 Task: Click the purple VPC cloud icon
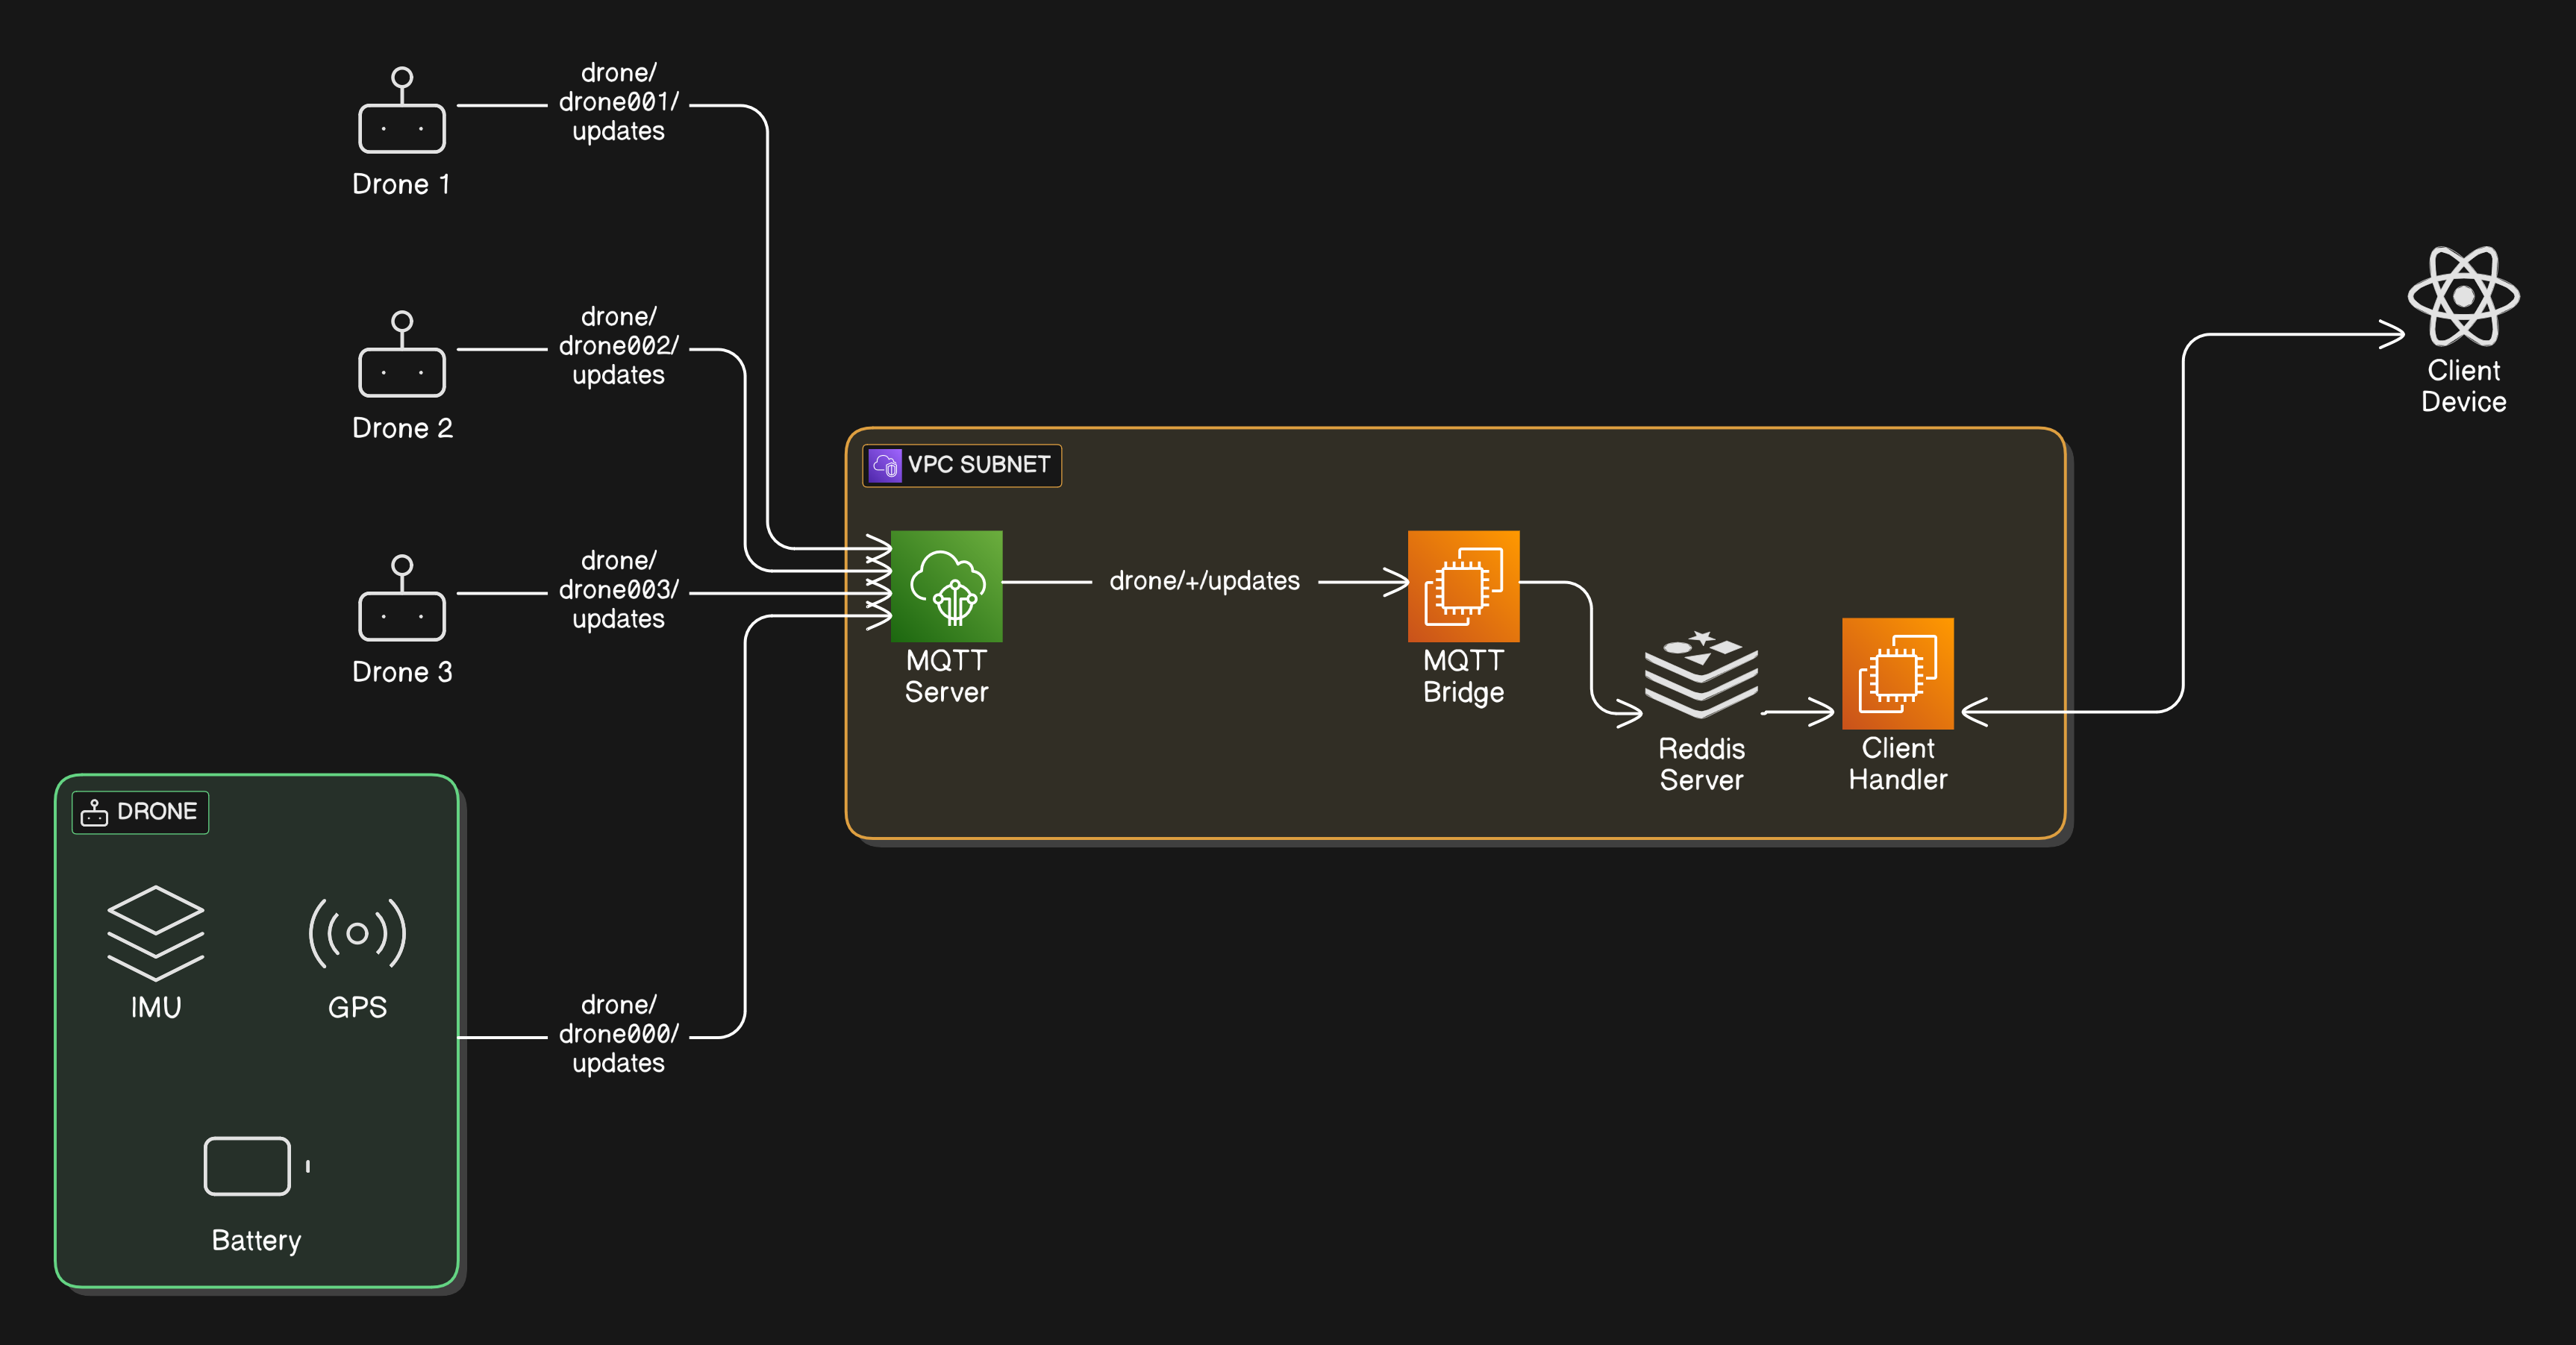[x=885, y=465]
